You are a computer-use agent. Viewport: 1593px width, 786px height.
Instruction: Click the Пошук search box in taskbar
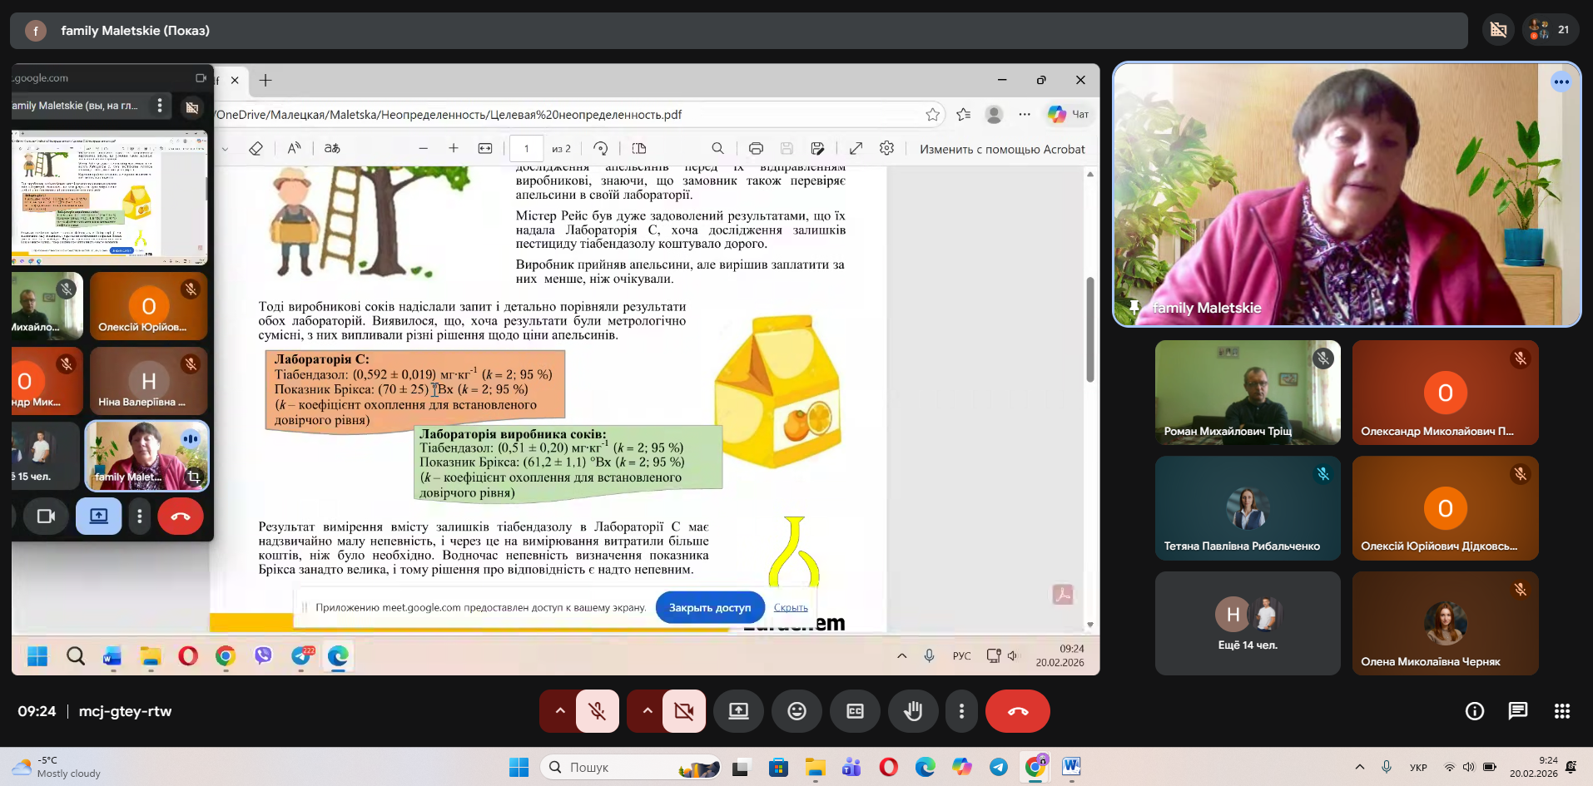point(630,767)
